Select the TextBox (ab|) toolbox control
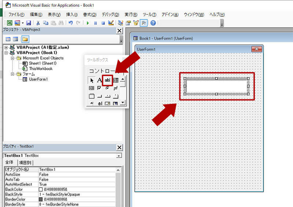 (x=107, y=80)
